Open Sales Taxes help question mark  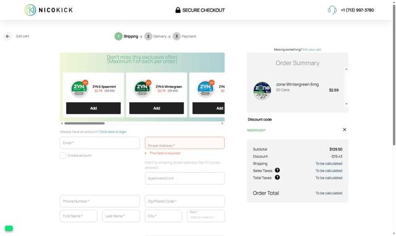point(277,170)
